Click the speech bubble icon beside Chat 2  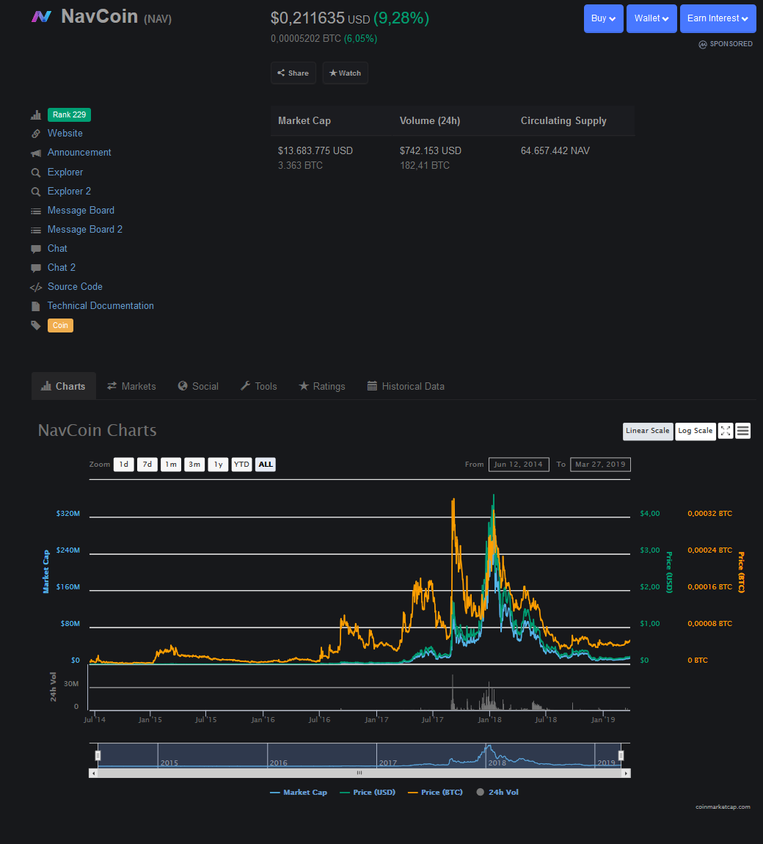pyautogui.click(x=36, y=268)
